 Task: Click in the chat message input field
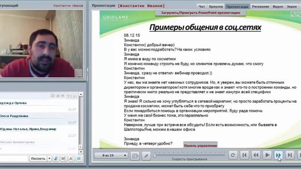click(14, 159)
